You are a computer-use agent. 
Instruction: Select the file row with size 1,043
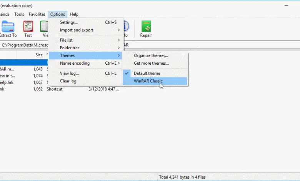click(x=24, y=69)
